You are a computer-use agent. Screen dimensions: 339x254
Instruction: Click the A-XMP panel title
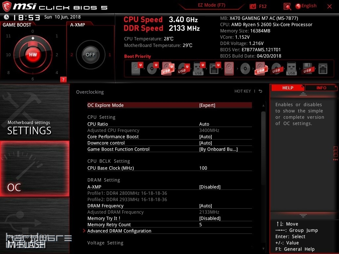77,25
